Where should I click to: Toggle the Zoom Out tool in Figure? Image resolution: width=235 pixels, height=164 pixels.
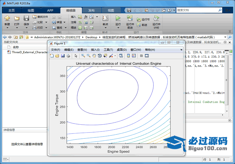tap(88, 56)
